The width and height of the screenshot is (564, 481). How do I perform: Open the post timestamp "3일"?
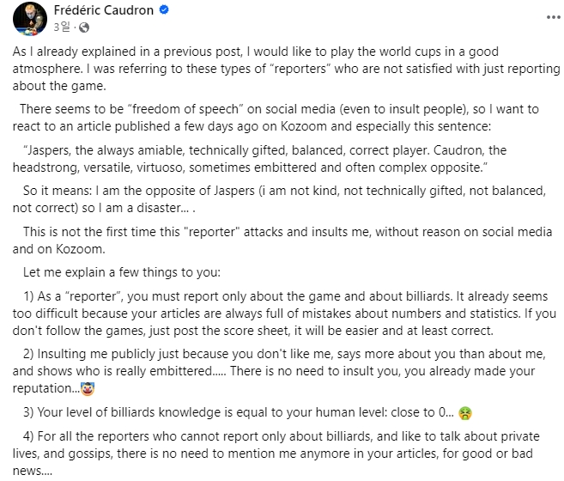click(61, 27)
